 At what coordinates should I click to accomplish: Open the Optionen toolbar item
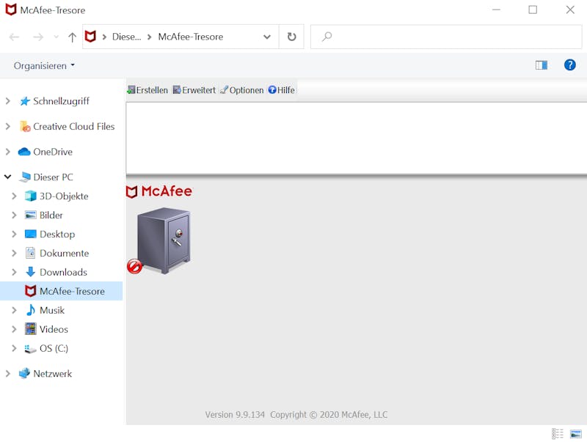click(242, 90)
